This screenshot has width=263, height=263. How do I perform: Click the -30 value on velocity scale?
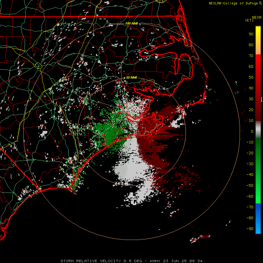pos(250,164)
